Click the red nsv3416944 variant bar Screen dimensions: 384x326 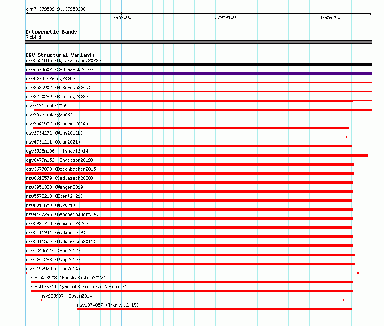click(189, 237)
